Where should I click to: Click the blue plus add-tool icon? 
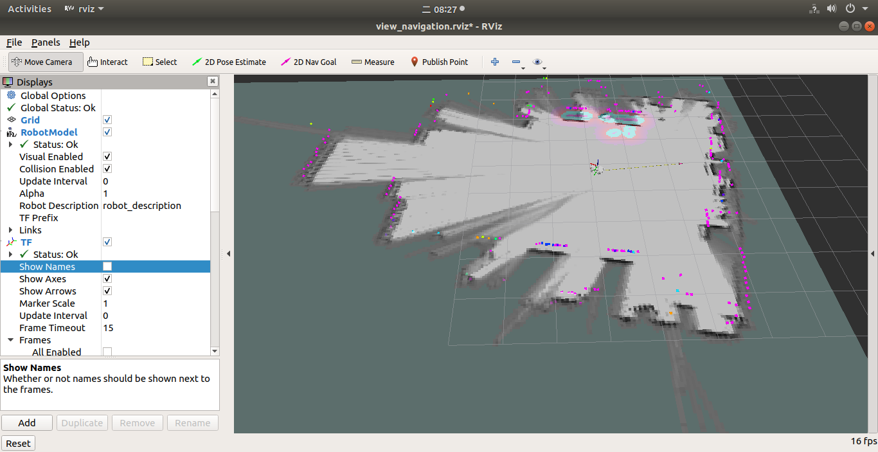coord(495,62)
